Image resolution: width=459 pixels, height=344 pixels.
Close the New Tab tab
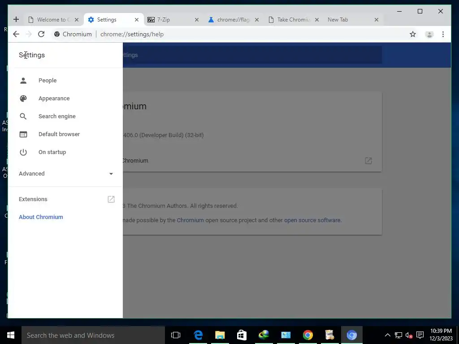(377, 20)
